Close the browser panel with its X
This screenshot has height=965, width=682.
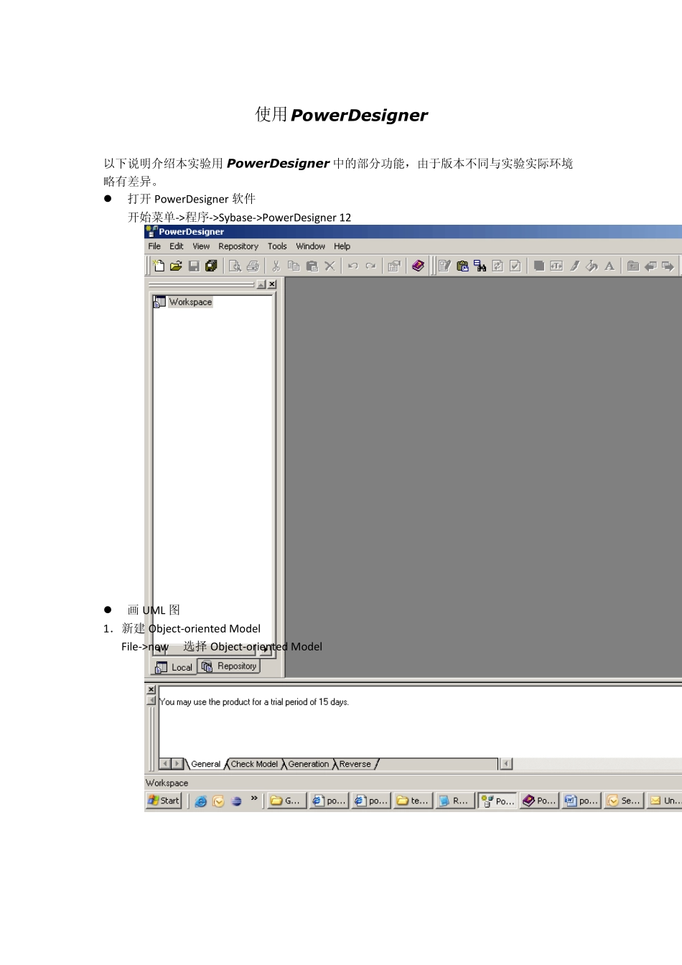[272, 284]
